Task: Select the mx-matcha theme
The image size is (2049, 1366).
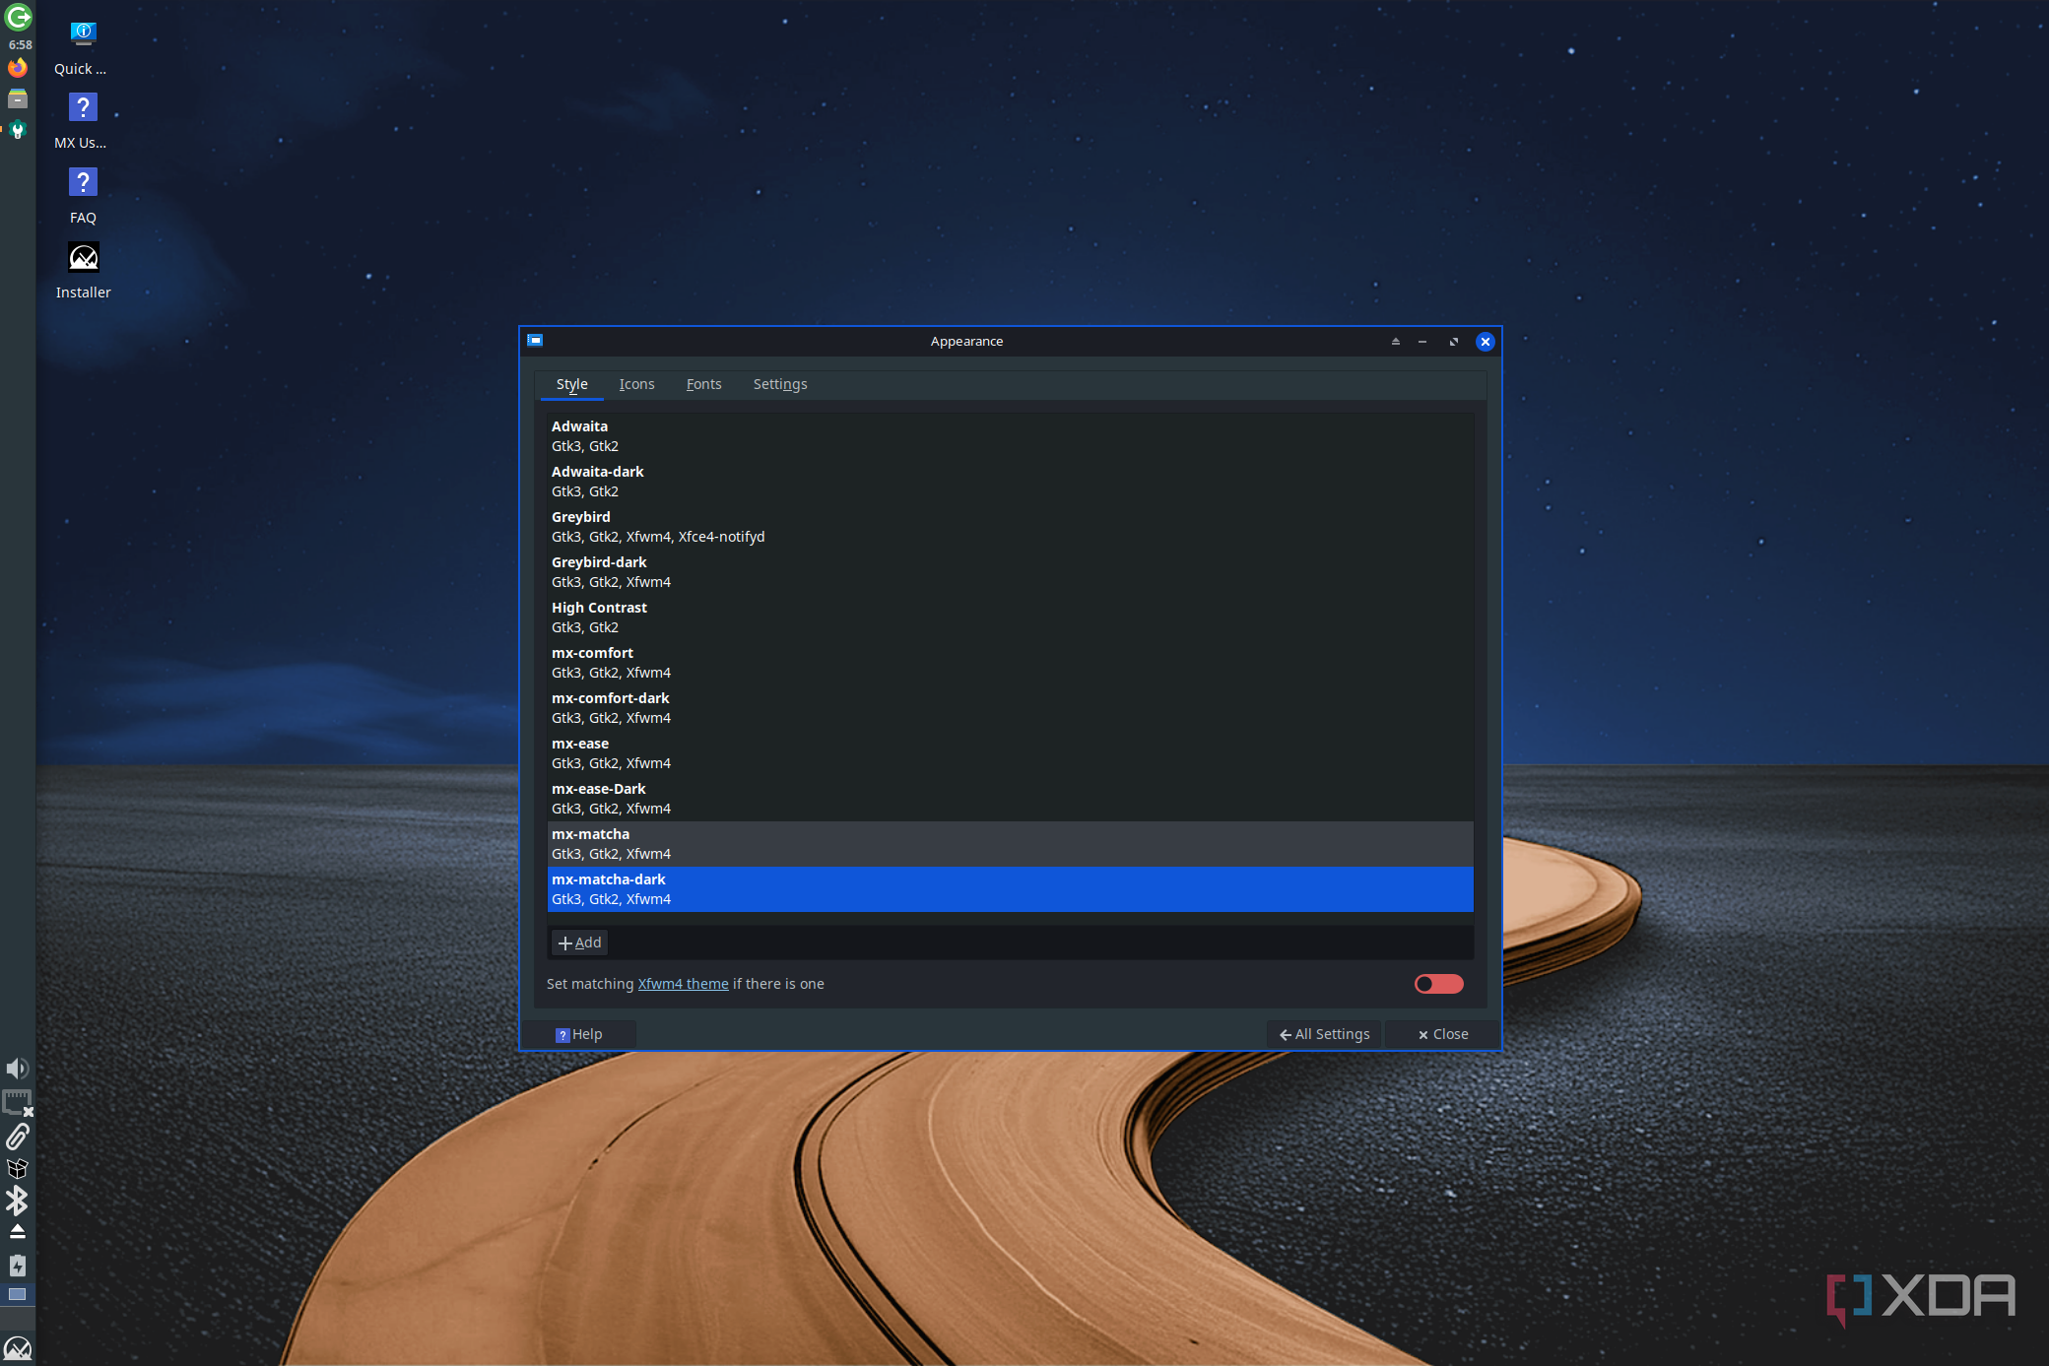Action: point(1010,844)
